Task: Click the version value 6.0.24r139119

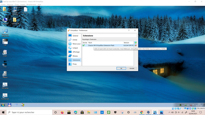Action: pyautogui.click(x=128, y=45)
